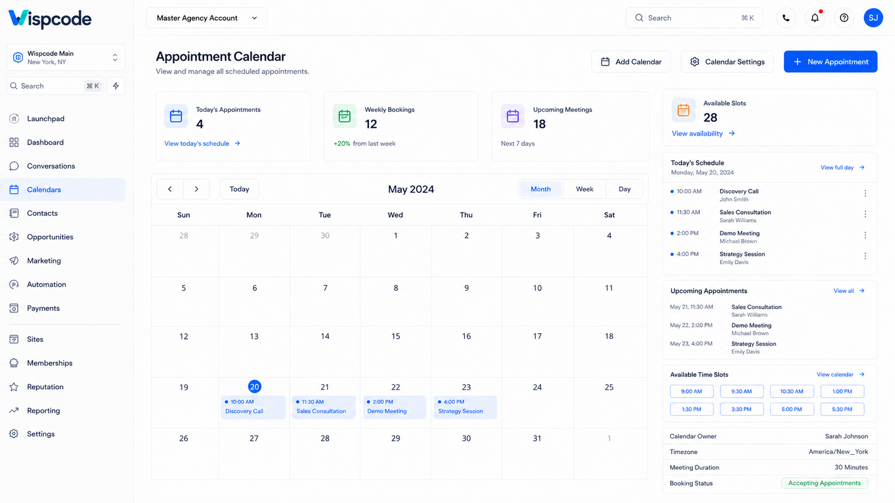Select the highlighted date 20 in calendar

coord(254,386)
